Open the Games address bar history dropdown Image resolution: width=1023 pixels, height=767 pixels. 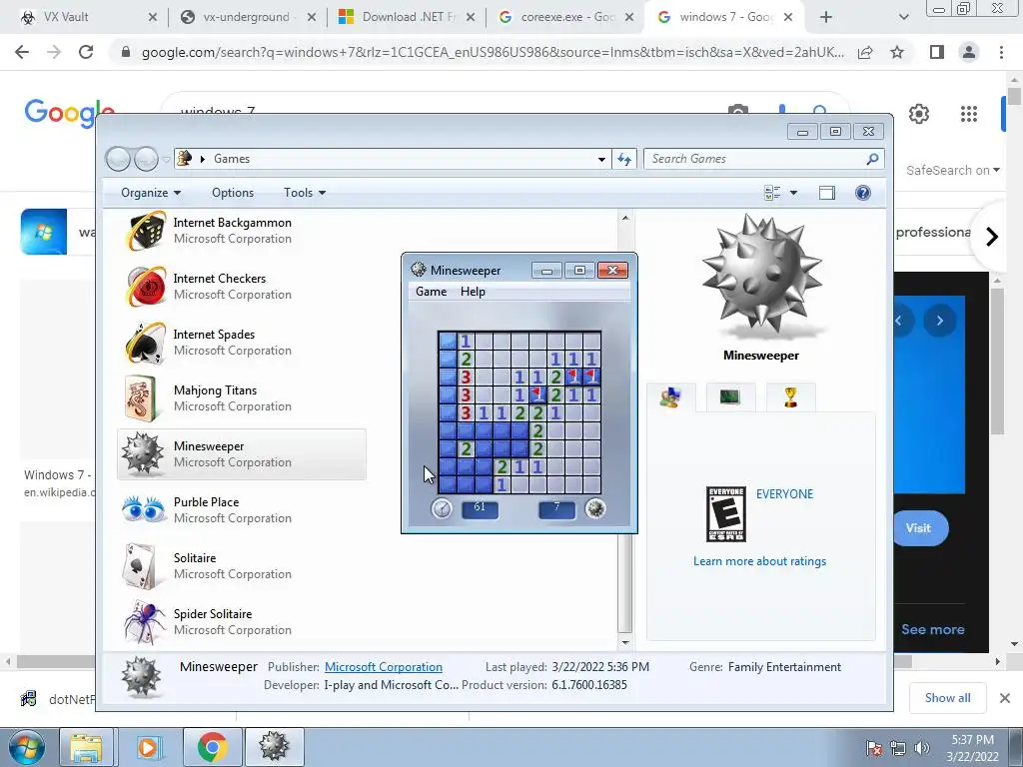click(x=601, y=159)
